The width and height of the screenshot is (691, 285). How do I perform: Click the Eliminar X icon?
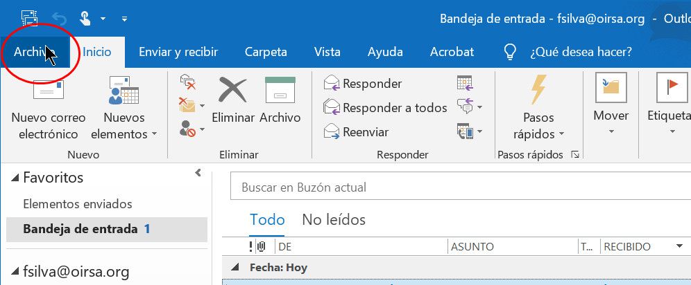click(x=232, y=90)
